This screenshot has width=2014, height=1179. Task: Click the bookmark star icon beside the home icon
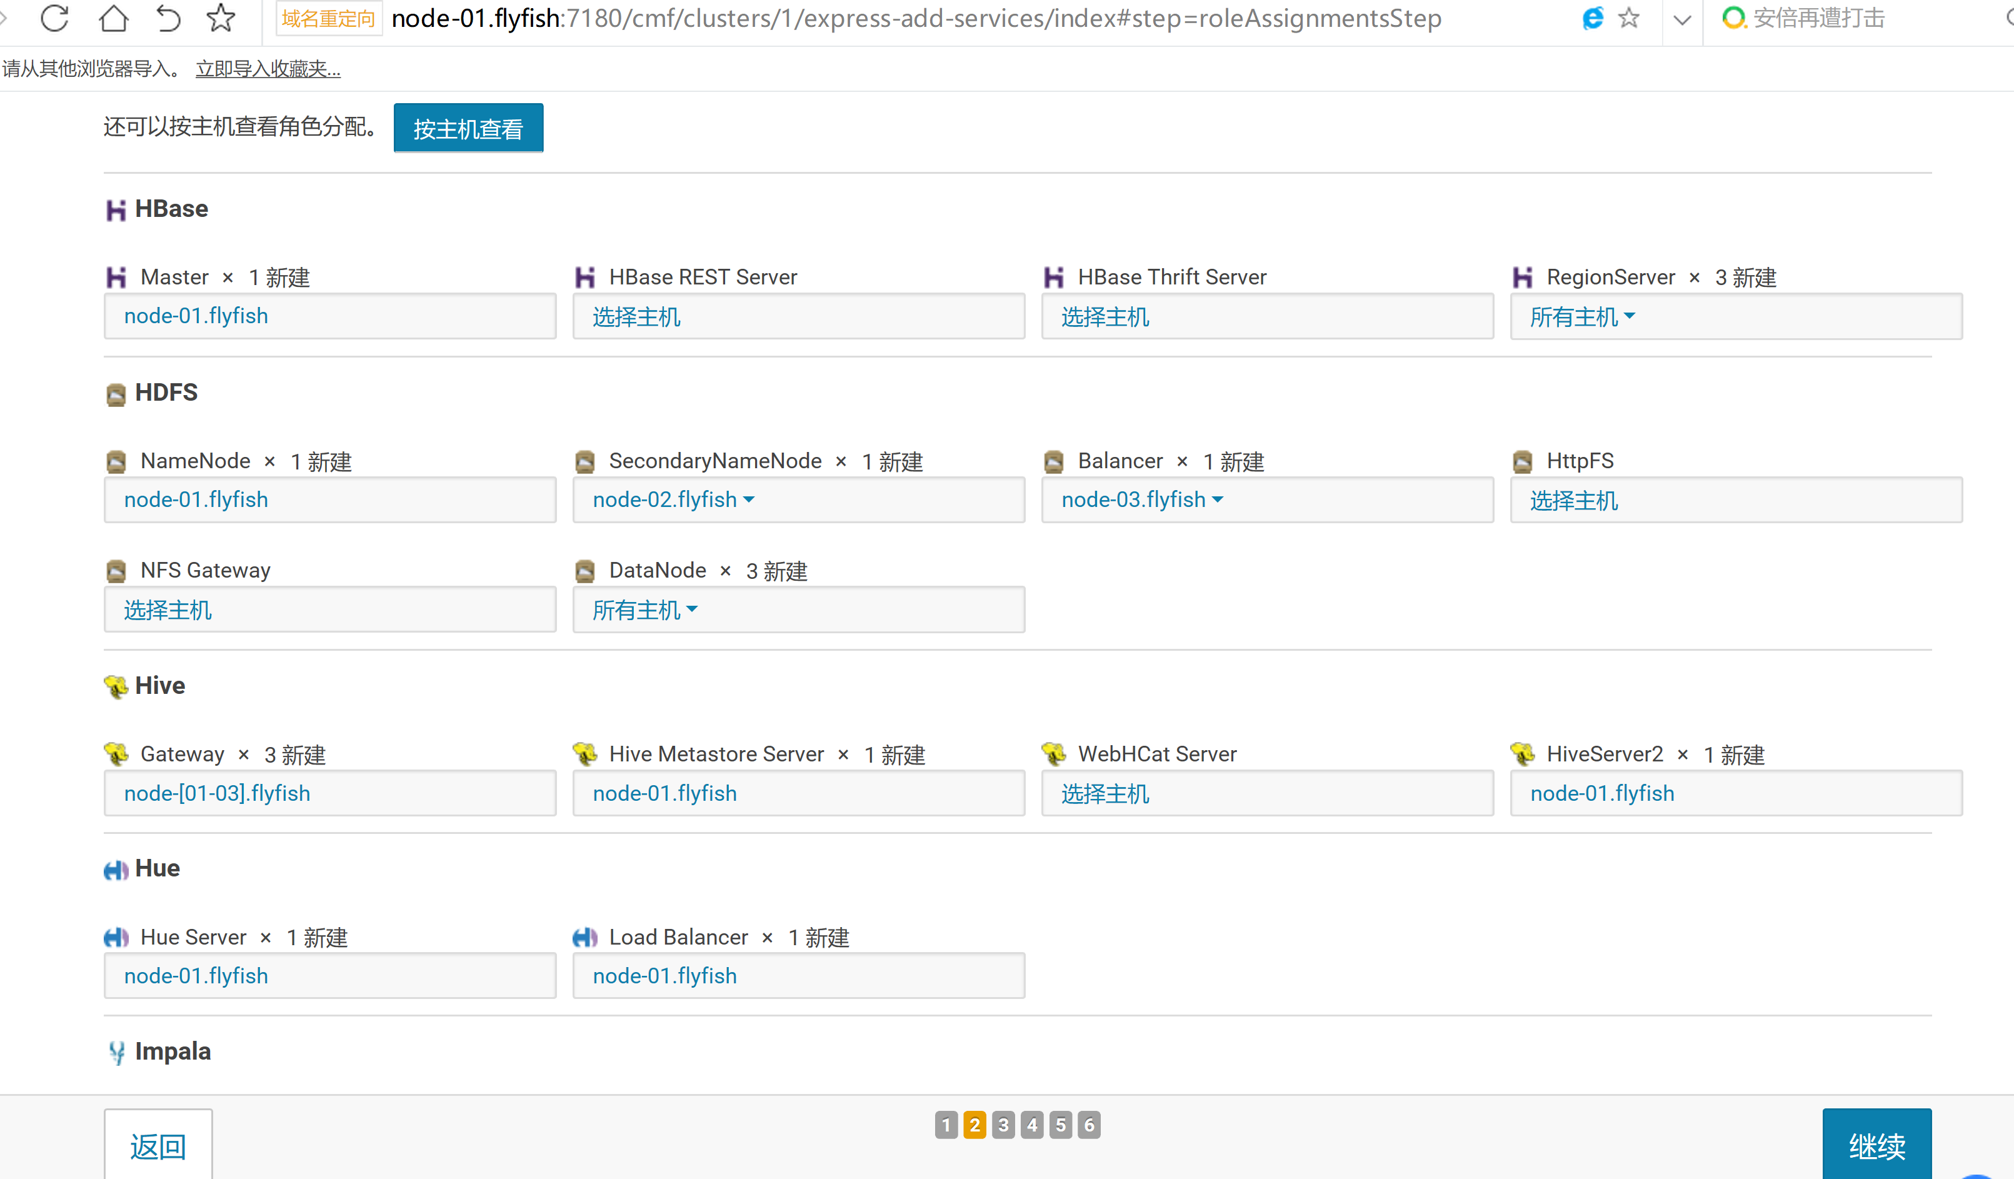221,18
